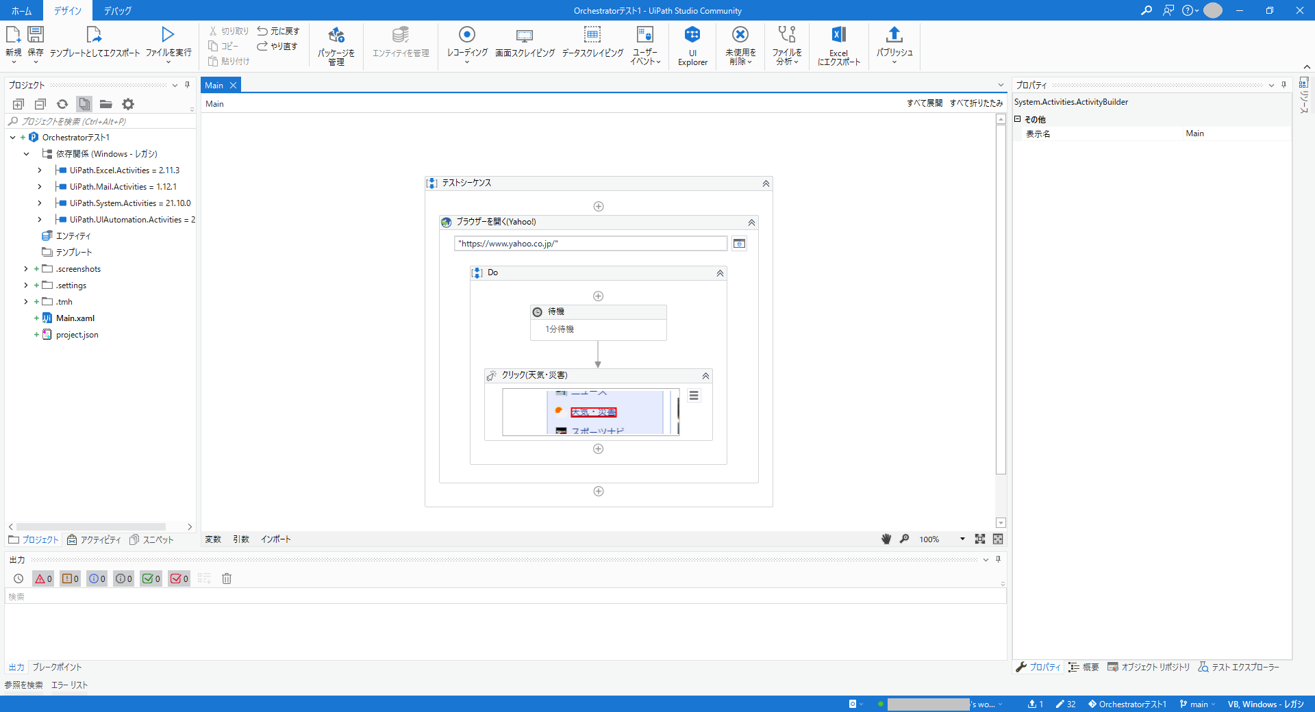Image resolution: width=1315 pixels, height=712 pixels.
Task: Click ユーザーイベント in the ribbon
Action: pos(645,45)
